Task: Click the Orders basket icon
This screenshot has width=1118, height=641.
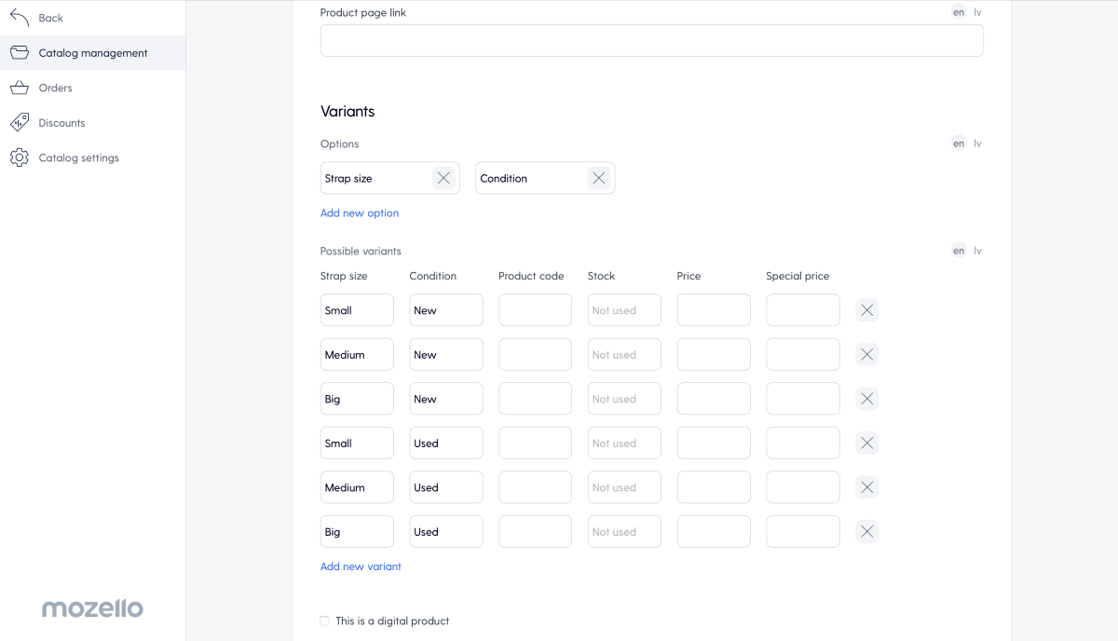Action: 20,88
